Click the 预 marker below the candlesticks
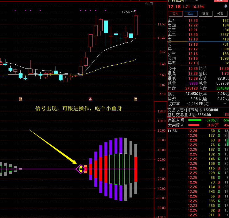Viewport: 229px width, 218px height. pos(21,99)
